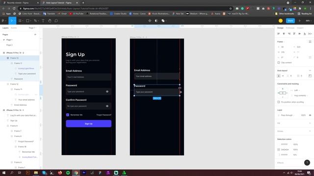Open the Figma main menu icon
The width and height of the screenshot is (314, 176).
pos(3,21)
